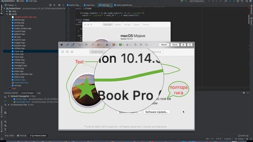
Task: Switch to hashrm.hpp editor tab
Action: [x=74, y=5]
